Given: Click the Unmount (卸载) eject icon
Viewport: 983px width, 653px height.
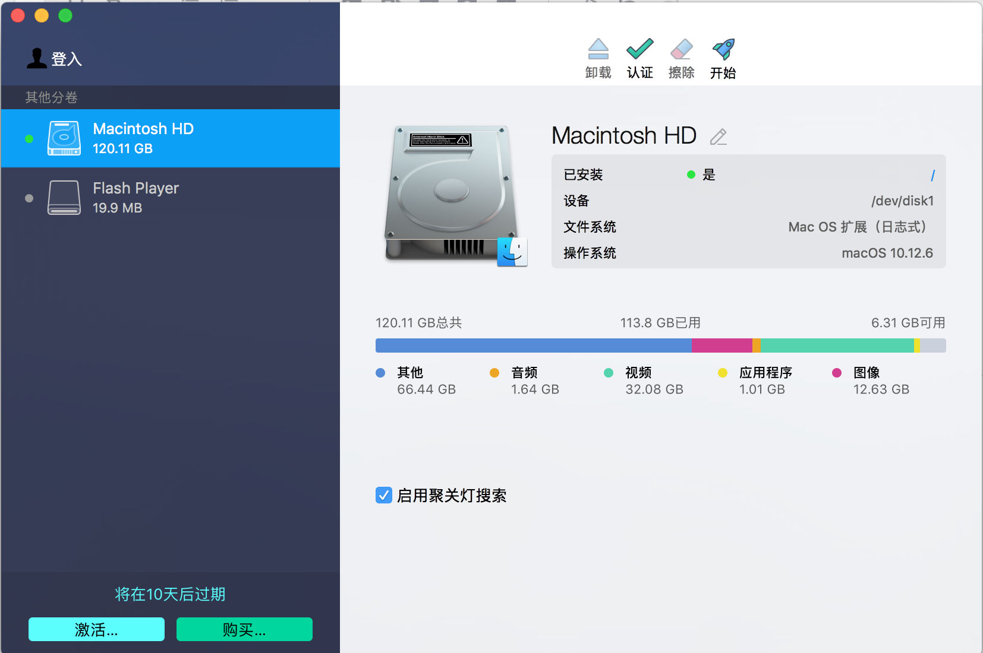Looking at the screenshot, I should pyautogui.click(x=598, y=49).
